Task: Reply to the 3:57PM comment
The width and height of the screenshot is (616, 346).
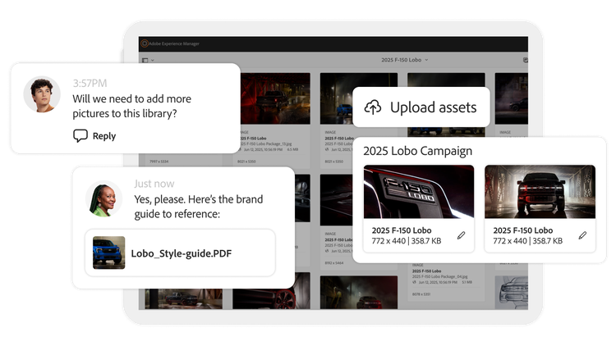Action: point(94,136)
